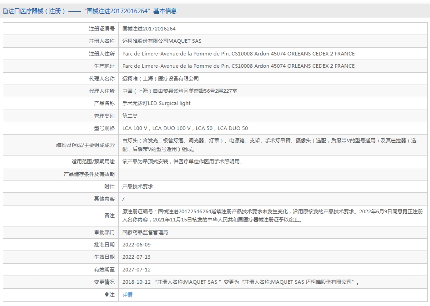Click the 其他内容 label
This screenshot has height=306, width=430.
coord(104,199)
